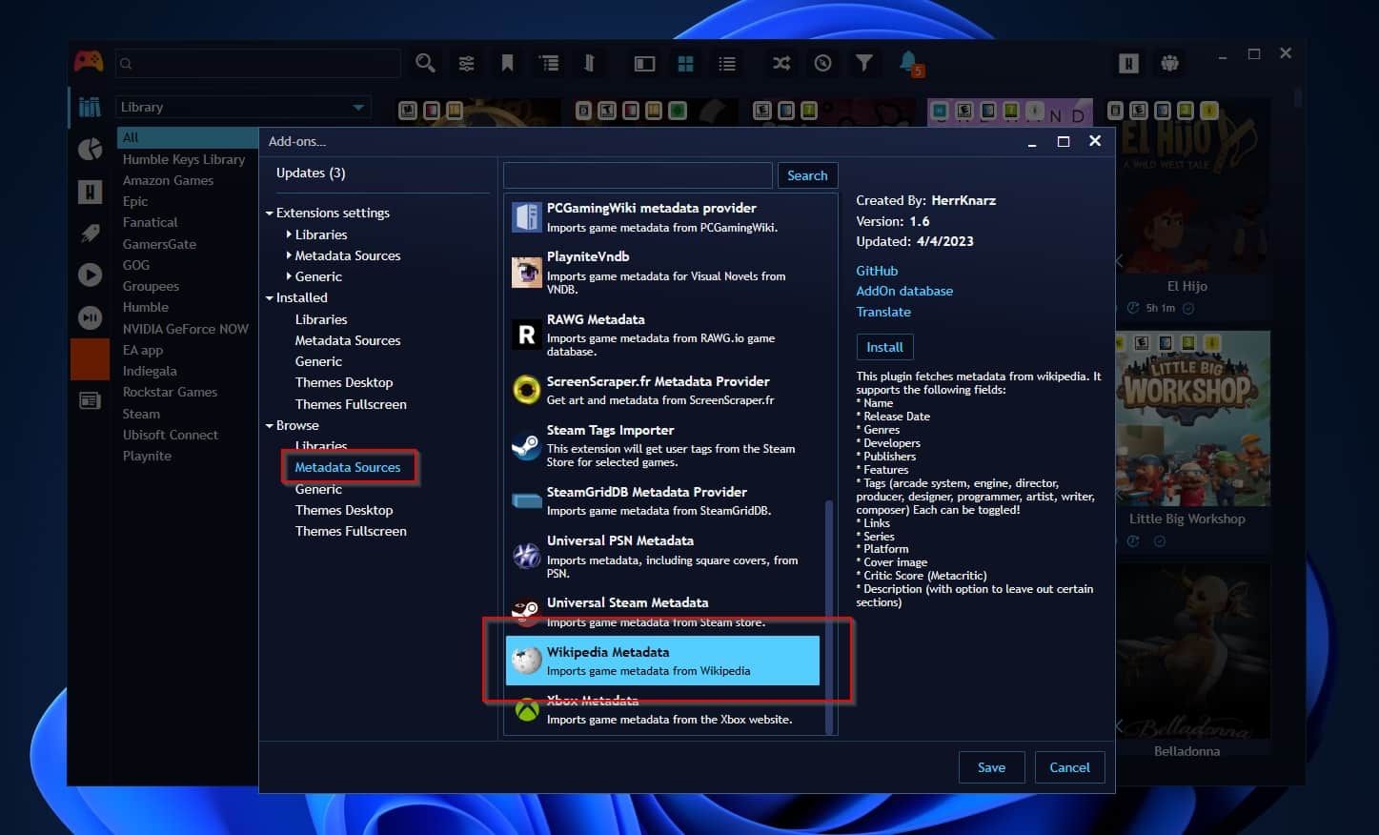The height and width of the screenshot is (835, 1379).
Task: Click the orange square sidebar item
Action: pos(90,358)
